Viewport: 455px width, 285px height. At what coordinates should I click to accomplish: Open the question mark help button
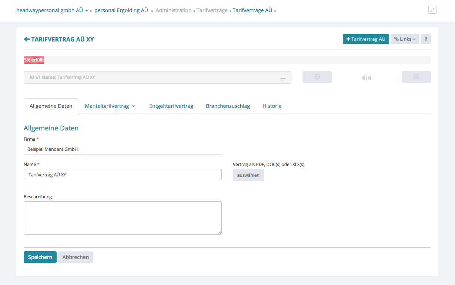(426, 39)
